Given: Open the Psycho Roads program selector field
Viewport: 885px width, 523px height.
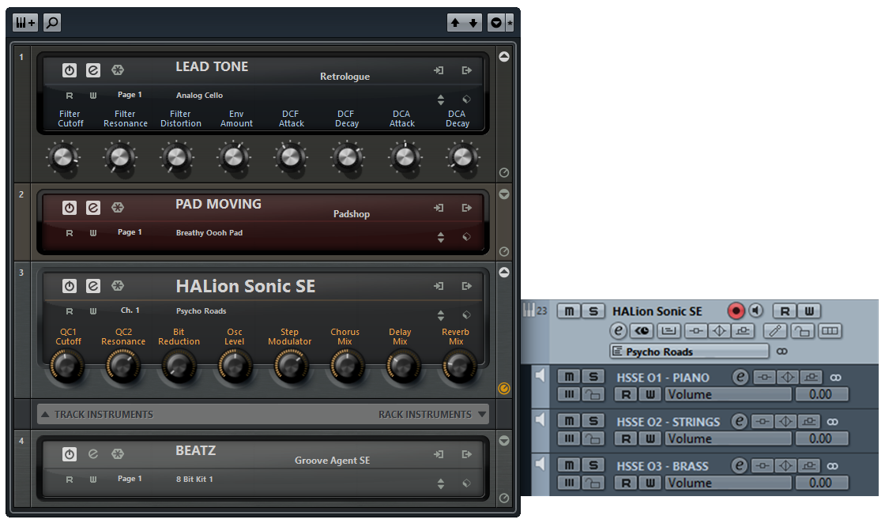Looking at the screenshot, I should coord(690,352).
